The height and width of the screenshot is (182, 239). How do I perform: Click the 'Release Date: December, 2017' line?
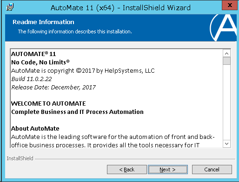click(x=53, y=88)
